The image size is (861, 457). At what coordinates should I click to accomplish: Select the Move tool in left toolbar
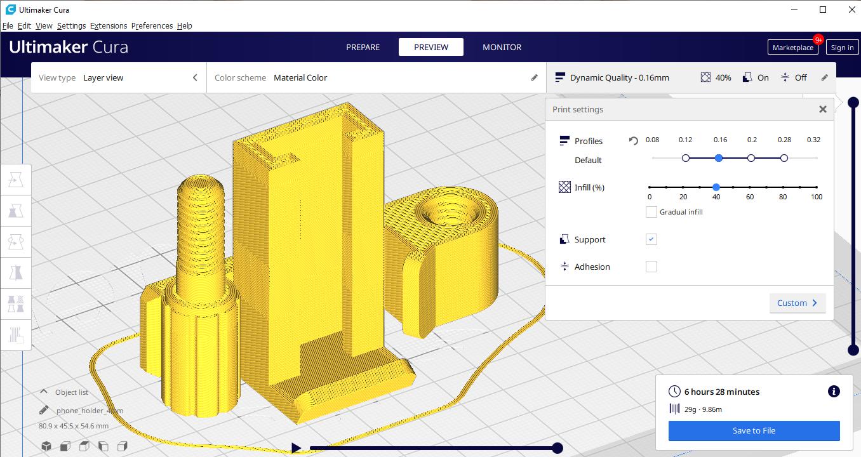coord(15,181)
